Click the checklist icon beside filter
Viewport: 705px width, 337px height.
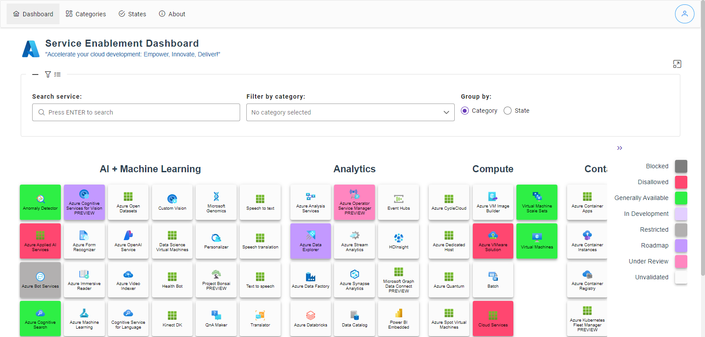[x=57, y=74]
